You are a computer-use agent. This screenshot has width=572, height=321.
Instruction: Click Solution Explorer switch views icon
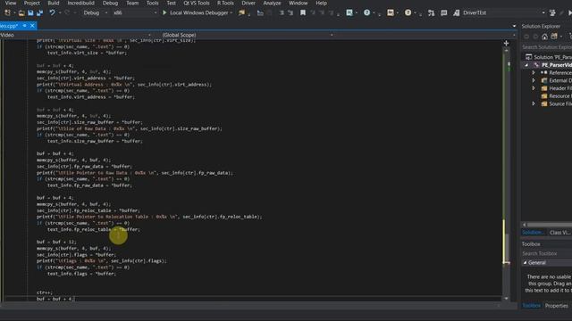[554, 37]
